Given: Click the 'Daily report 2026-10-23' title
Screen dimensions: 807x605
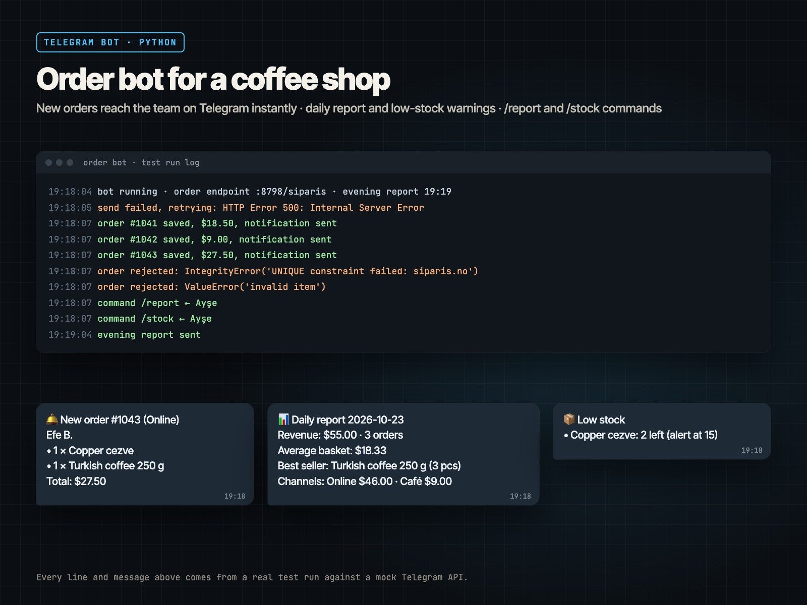Looking at the screenshot, I should tap(348, 419).
